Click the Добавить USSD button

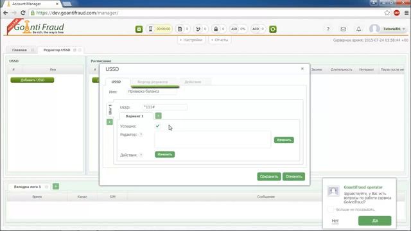coord(32,80)
